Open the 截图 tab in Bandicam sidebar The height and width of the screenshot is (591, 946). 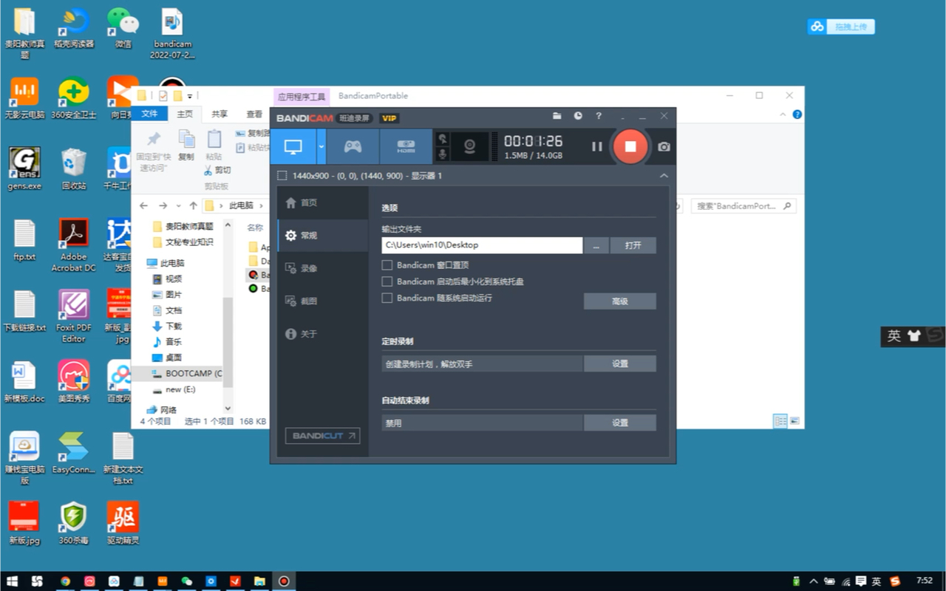pyautogui.click(x=322, y=301)
